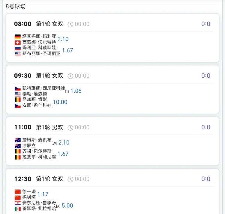Click the Swiss flag beside 西蒙娜·沃尔特特
The width and height of the screenshot is (225, 214).
pyautogui.click(x=18, y=43)
